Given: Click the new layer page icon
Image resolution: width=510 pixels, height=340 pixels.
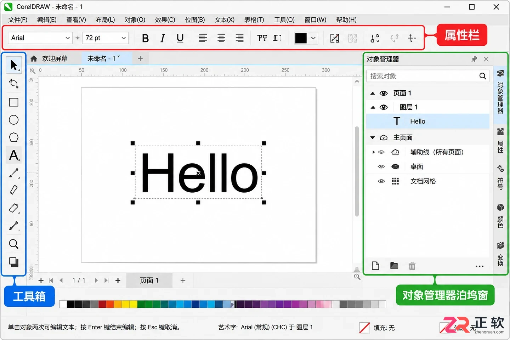Looking at the screenshot, I should 375,266.
